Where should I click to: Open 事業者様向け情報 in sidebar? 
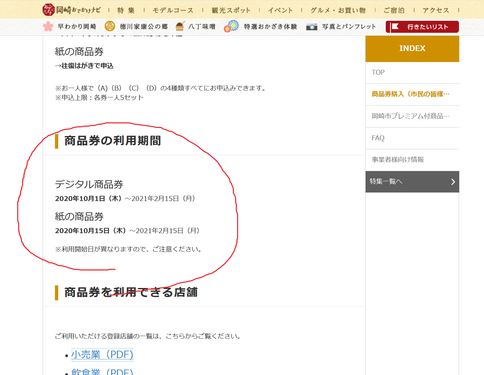pyautogui.click(x=397, y=160)
